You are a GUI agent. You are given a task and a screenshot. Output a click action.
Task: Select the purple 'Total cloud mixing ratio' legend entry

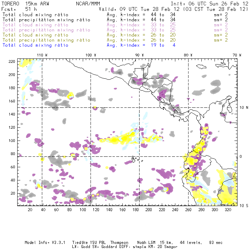coord(35,25)
